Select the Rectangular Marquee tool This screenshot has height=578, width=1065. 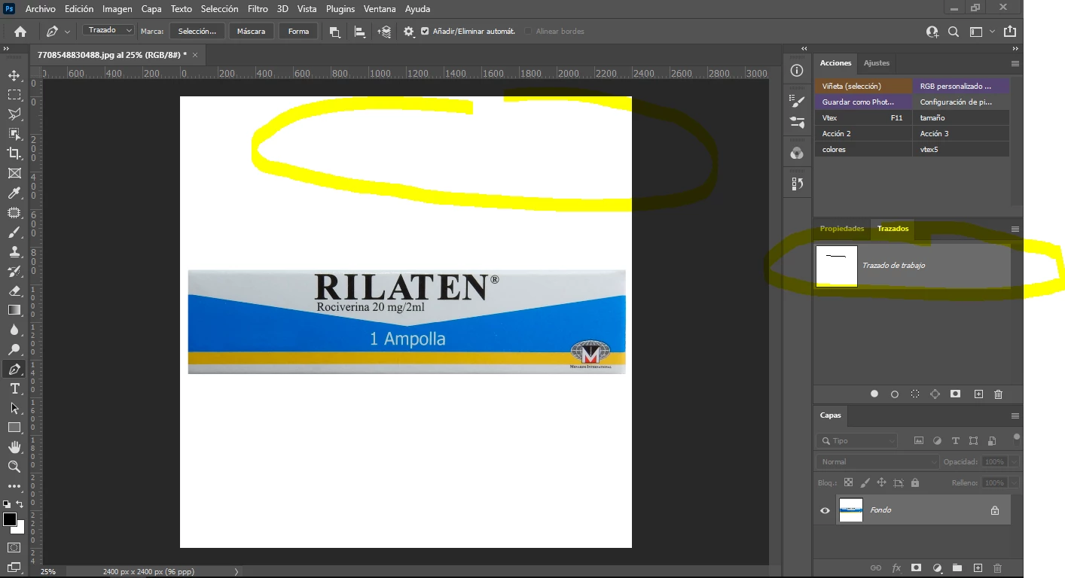point(14,95)
